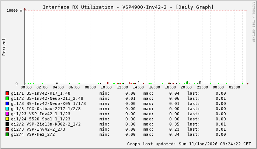The width and height of the screenshot is (257, 149).
Task: Click the dark red gi2/3 legend swatch
Action: [x=7, y=129]
